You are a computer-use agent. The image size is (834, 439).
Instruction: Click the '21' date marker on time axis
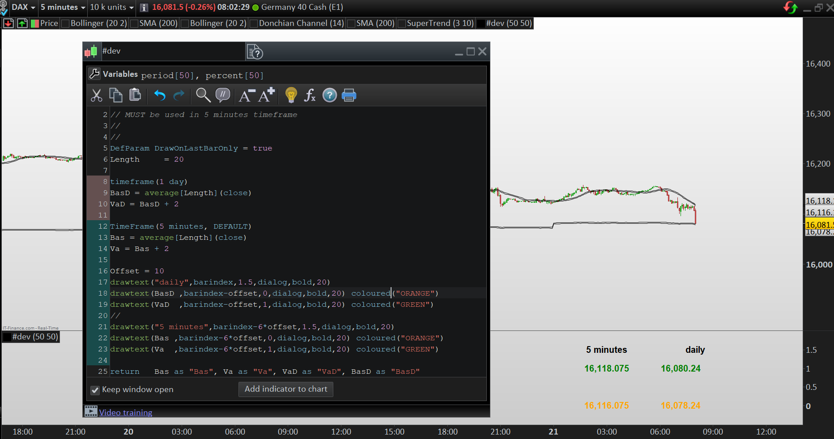pyautogui.click(x=553, y=432)
